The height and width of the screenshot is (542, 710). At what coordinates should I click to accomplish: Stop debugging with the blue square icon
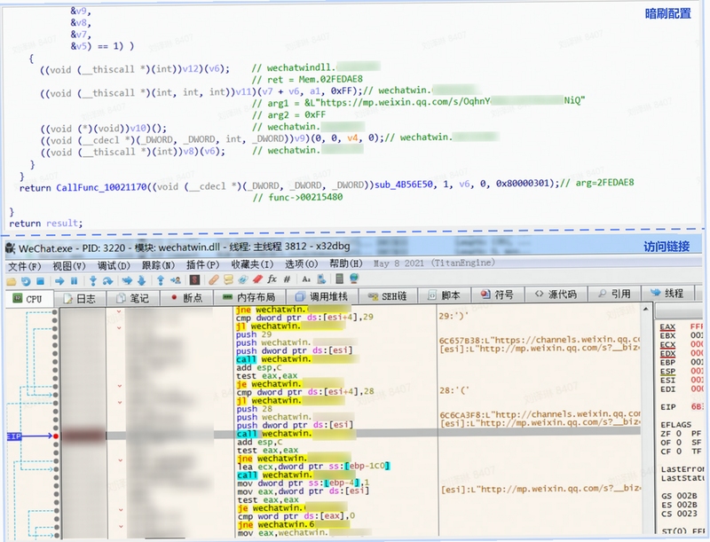(x=40, y=281)
